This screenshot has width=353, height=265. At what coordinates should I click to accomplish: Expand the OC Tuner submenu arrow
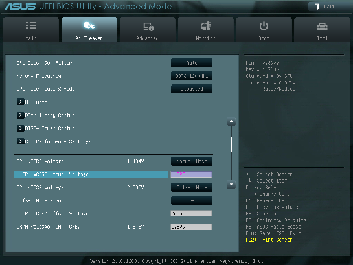coord(21,102)
